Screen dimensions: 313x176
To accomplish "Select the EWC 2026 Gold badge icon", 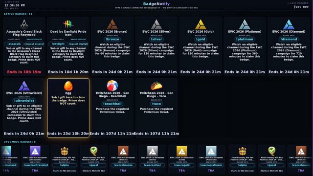I will tap(201, 24).
